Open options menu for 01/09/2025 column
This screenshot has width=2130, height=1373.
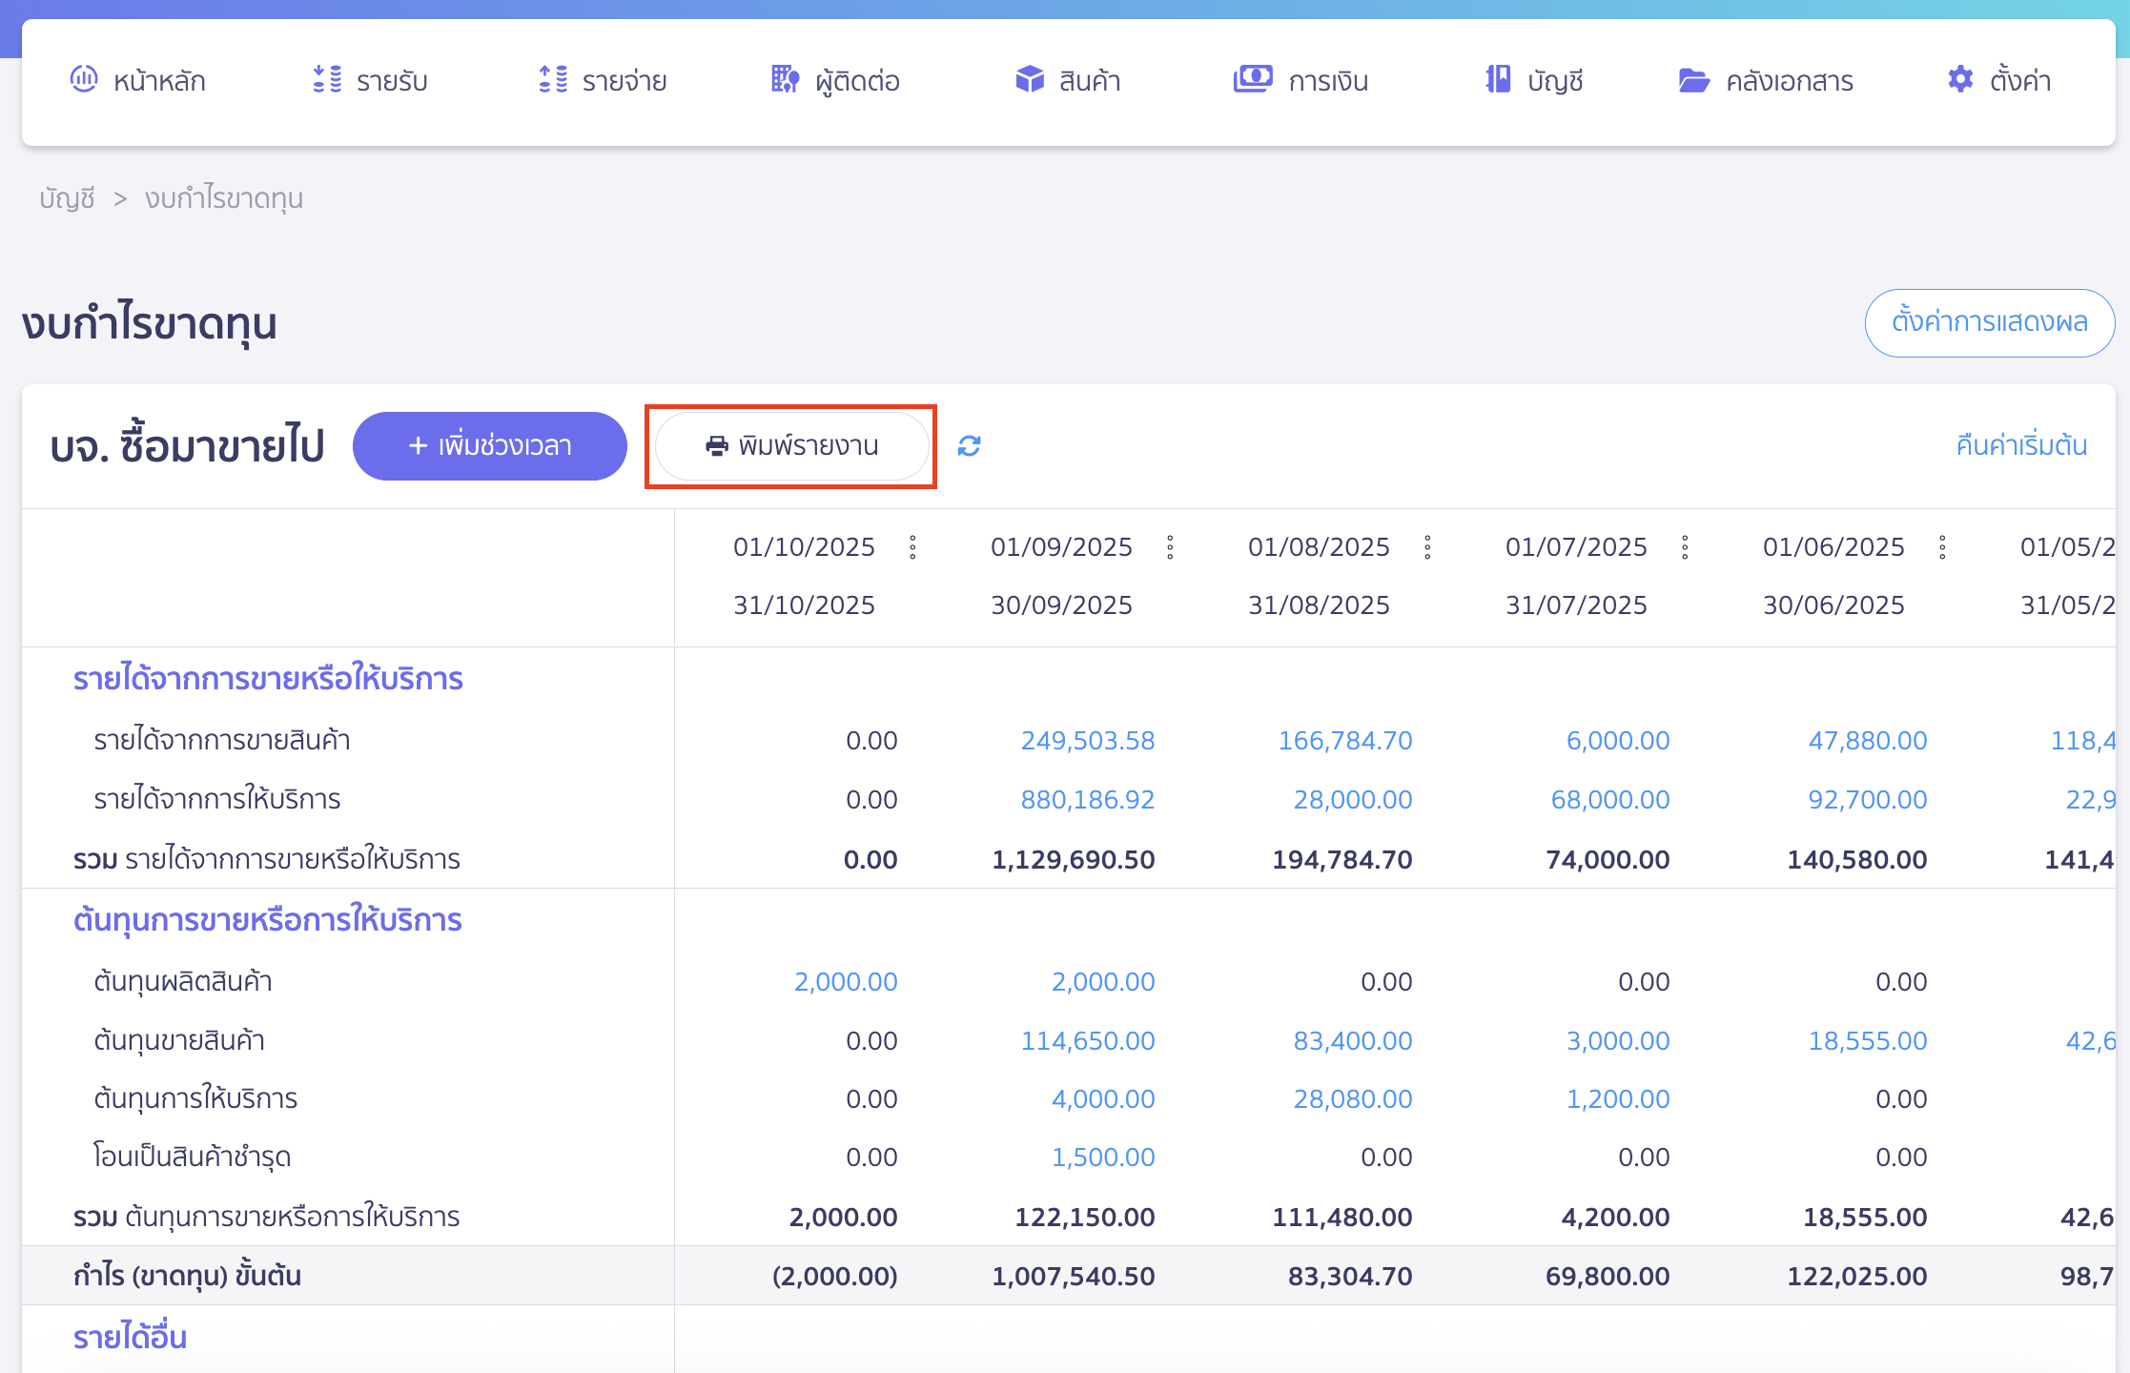pos(1170,547)
